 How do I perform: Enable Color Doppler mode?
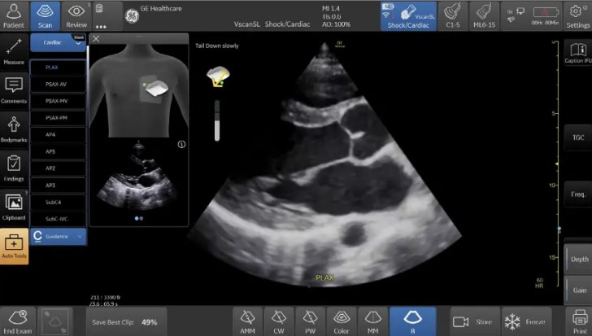click(x=341, y=321)
